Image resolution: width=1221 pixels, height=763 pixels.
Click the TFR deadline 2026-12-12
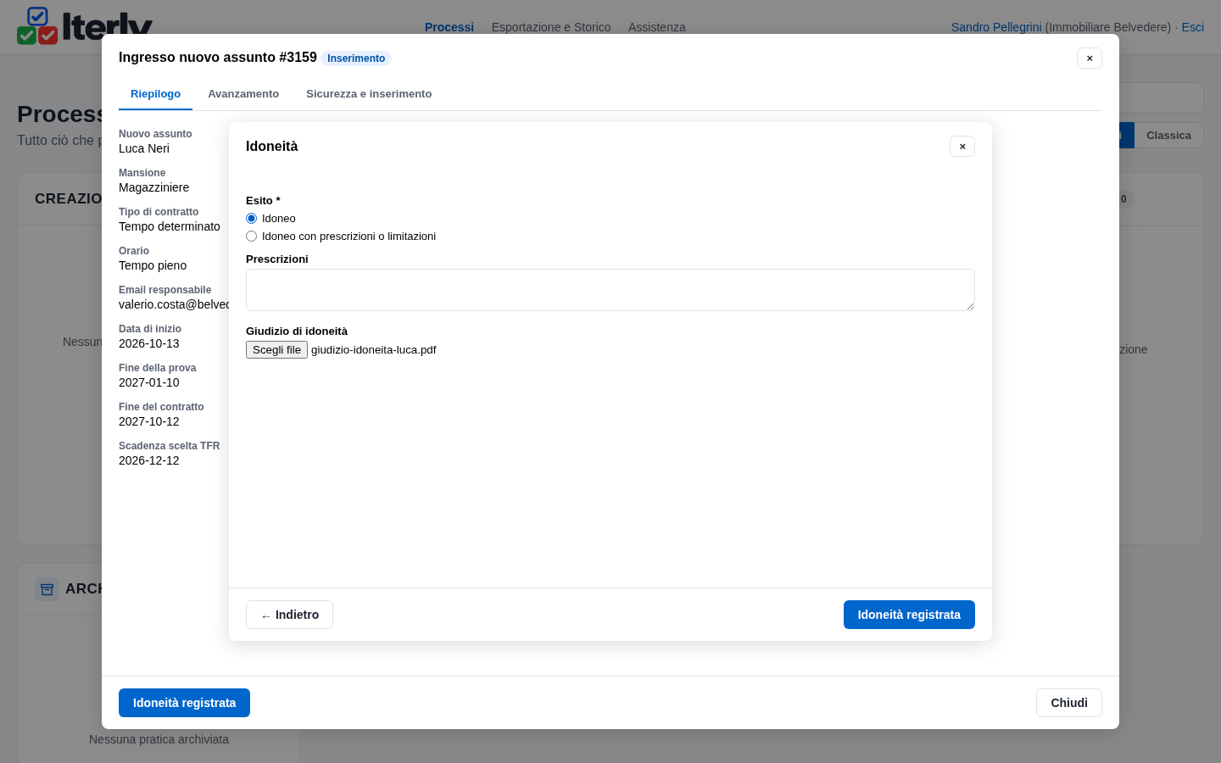tap(149, 460)
